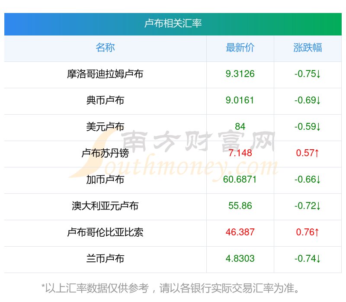The height and width of the screenshot is (302, 346).
Task: Click the change value -0.72↓
Action: [308, 206]
